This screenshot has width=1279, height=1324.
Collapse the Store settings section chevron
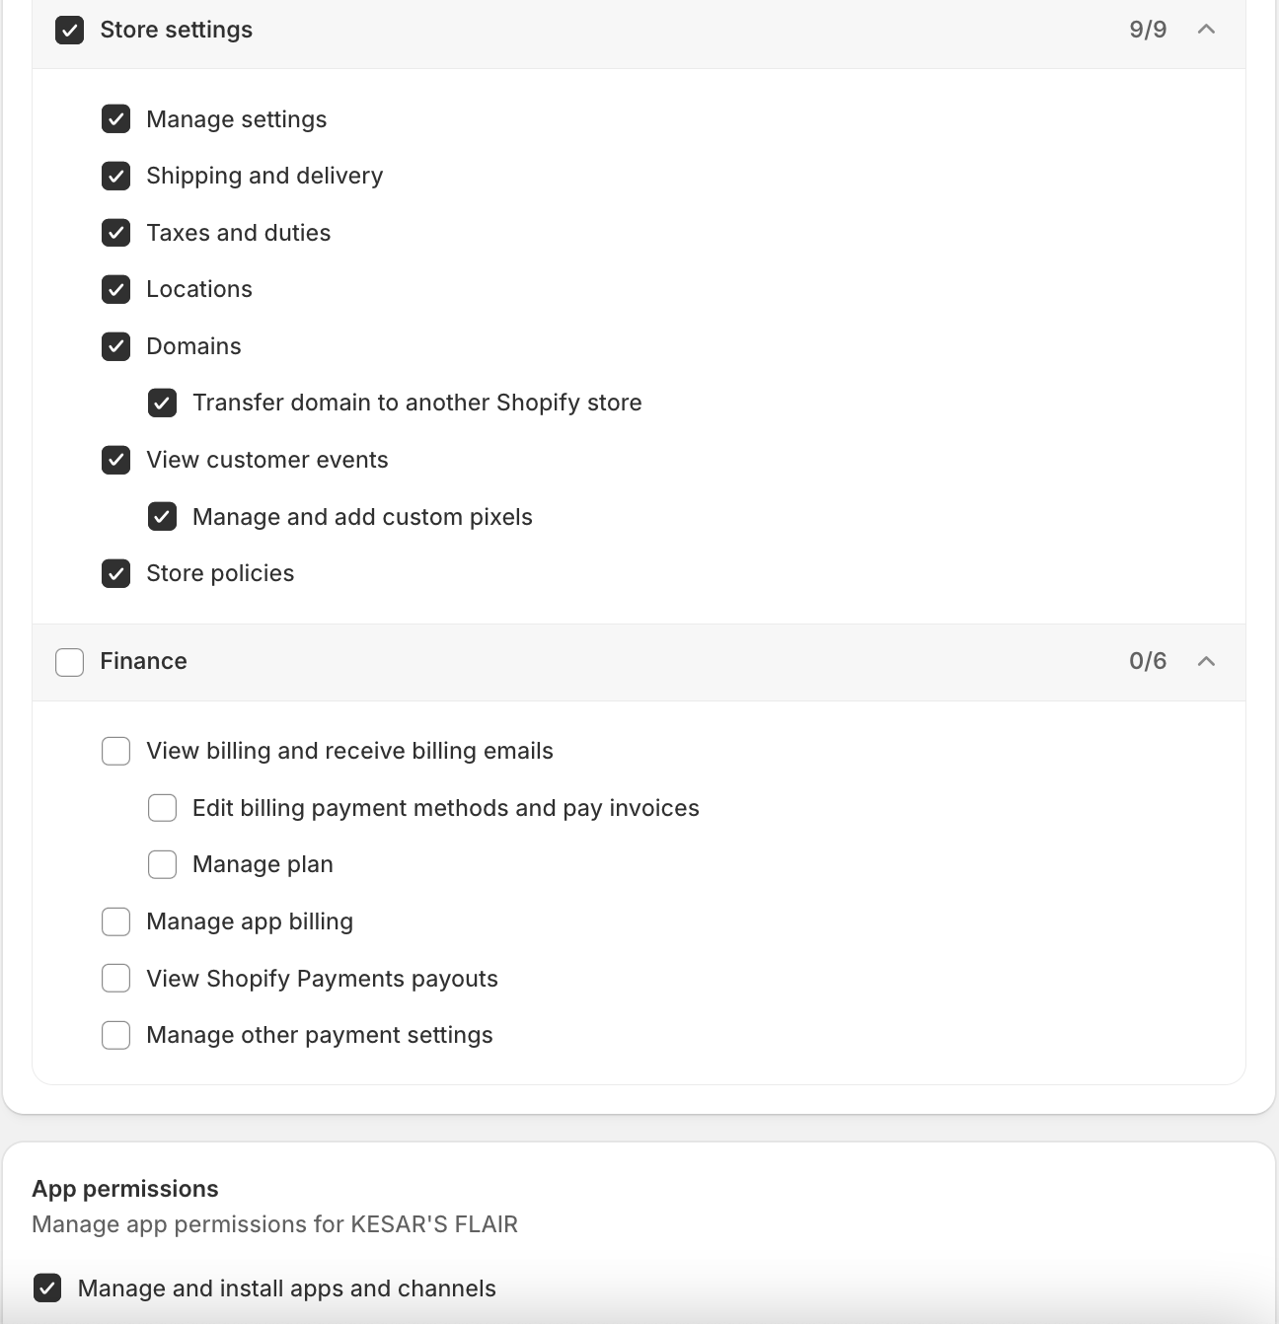(1205, 30)
